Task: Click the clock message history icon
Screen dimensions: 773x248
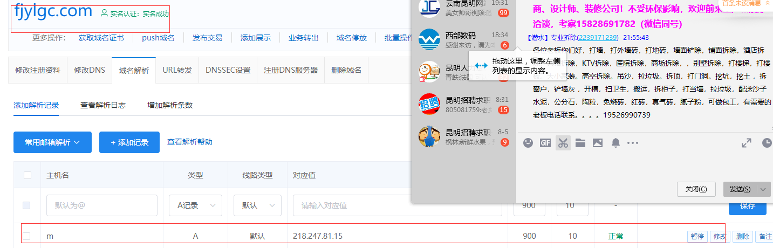Action: pos(767,143)
